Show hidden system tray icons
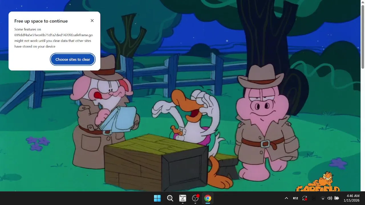This screenshot has width=365, height=205. click(286, 198)
